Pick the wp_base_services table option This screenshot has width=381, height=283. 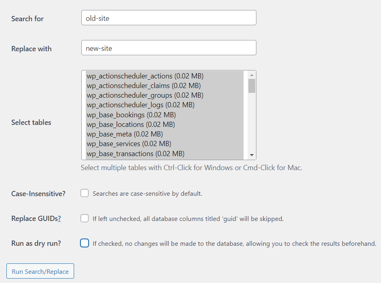(165, 144)
